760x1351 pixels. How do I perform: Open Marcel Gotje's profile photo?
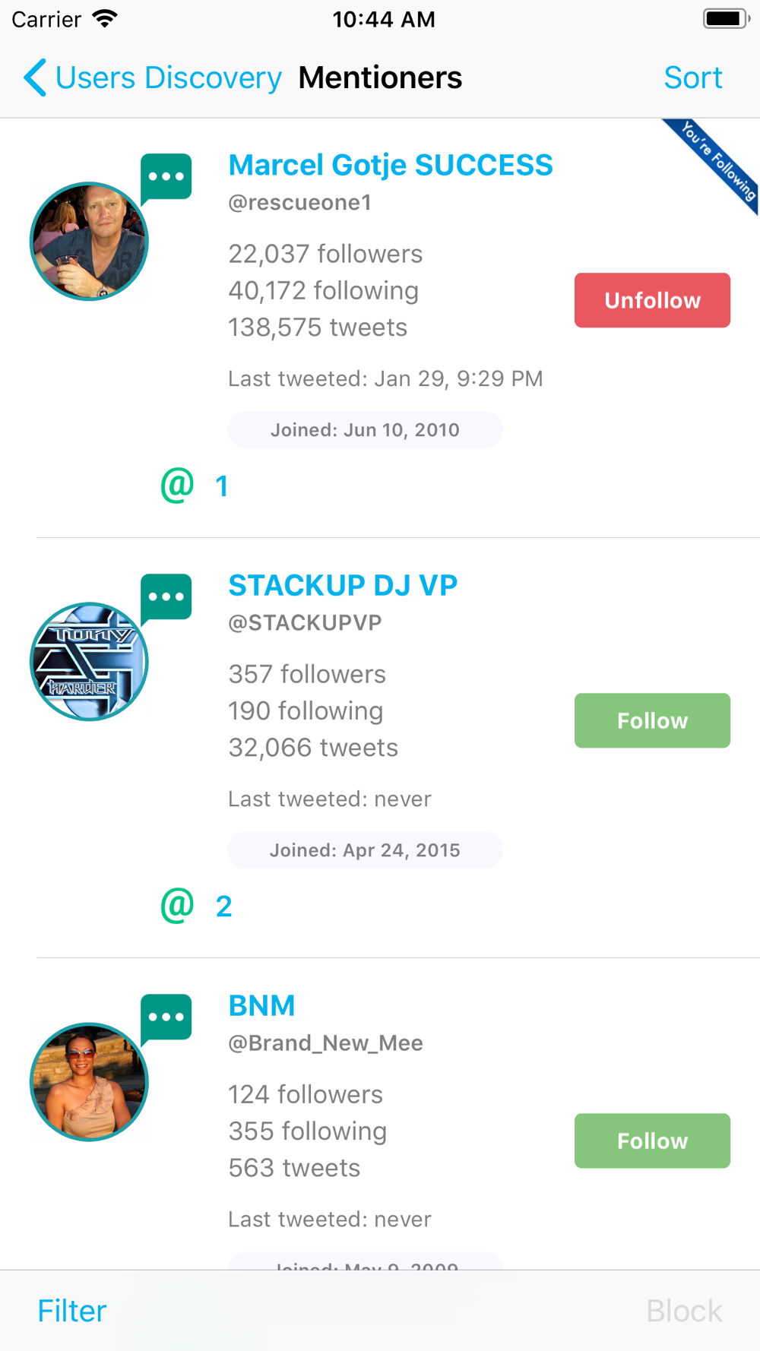coord(89,242)
